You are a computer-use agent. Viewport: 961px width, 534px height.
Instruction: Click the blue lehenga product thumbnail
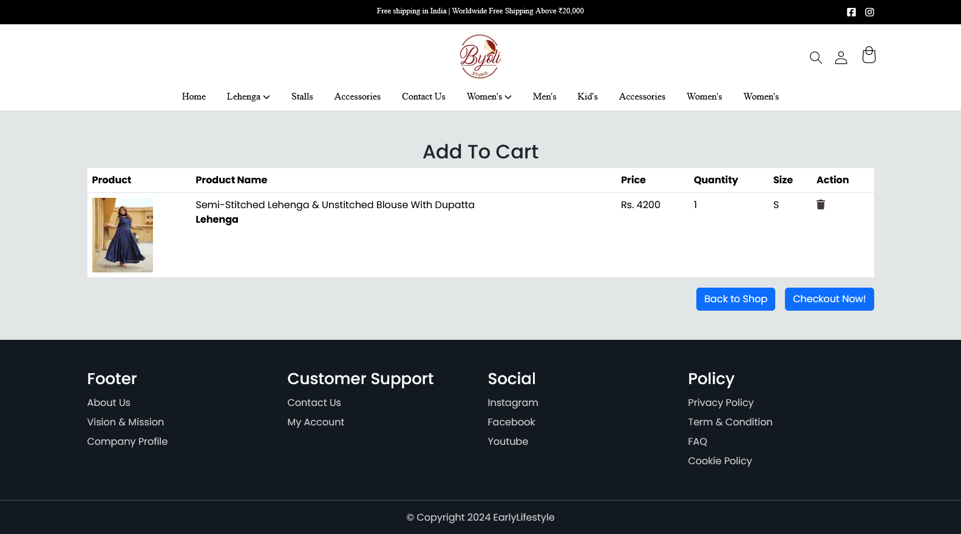123,235
